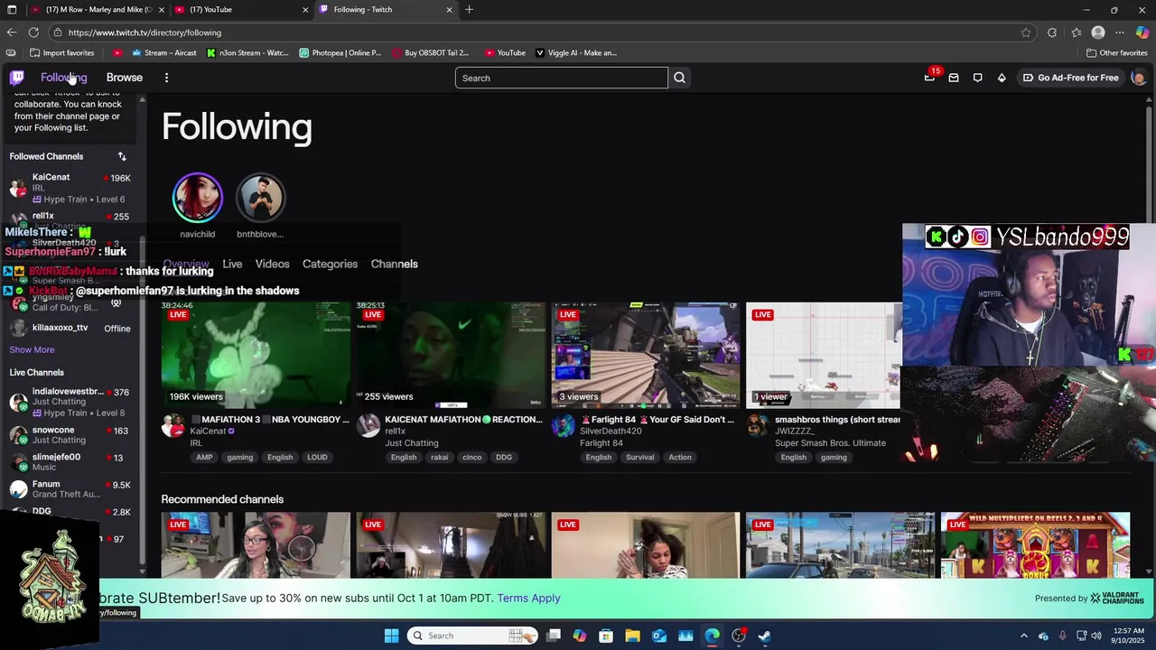1156x650 pixels.
Task: Open rell1x KAICENAT MAFIATHON REACTION title
Action: pos(463,420)
